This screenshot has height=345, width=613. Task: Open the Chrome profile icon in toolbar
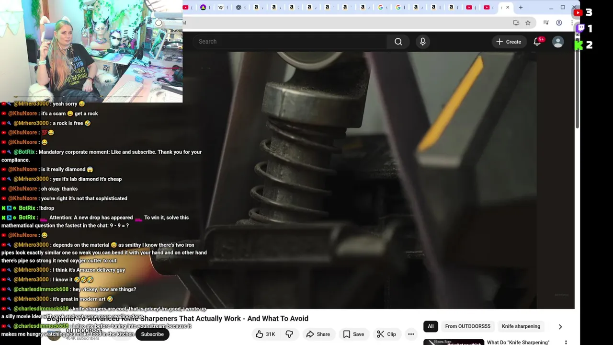[x=559, y=23]
